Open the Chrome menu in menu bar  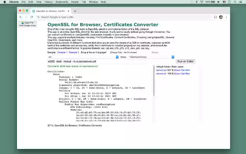(x=14, y=2)
